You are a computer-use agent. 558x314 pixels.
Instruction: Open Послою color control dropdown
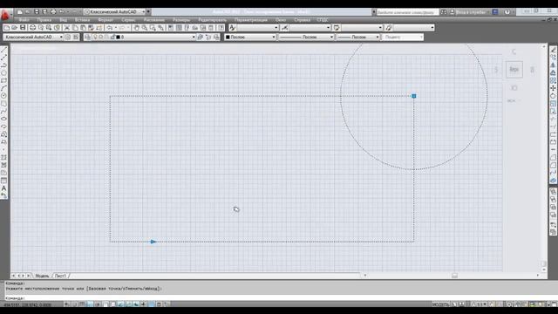[250, 37]
